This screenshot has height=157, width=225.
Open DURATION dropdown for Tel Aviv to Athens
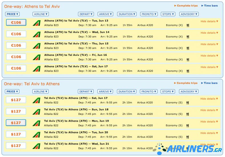point(126,91)
